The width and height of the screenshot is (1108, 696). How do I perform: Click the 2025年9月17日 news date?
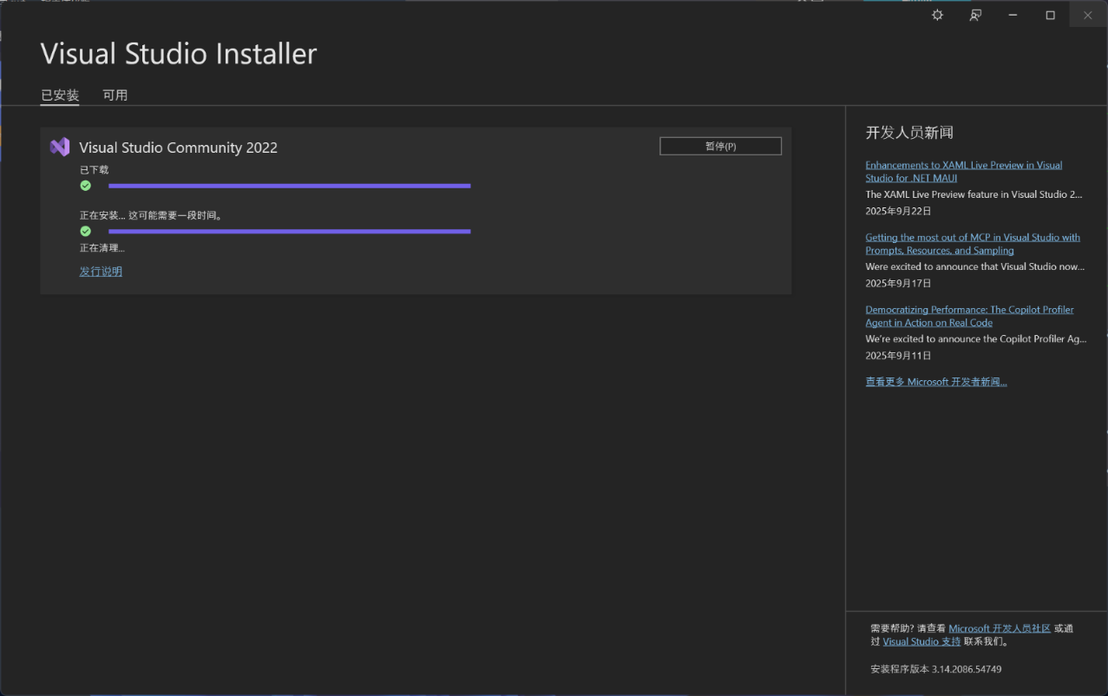point(898,283)
